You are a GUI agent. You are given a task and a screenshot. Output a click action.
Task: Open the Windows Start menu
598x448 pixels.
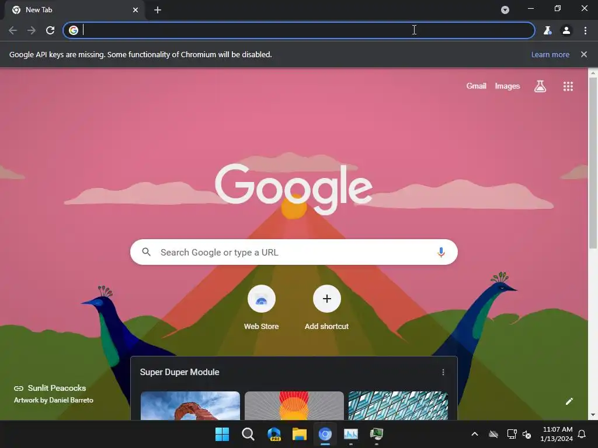point(222,434)
